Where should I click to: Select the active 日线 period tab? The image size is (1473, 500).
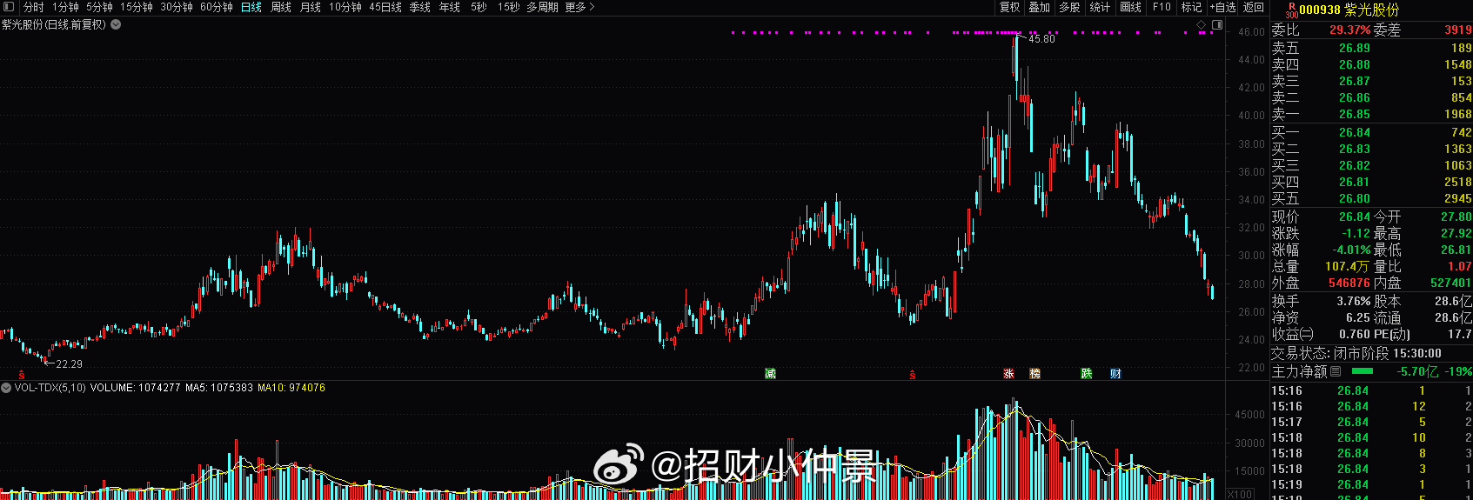point(251,7)
